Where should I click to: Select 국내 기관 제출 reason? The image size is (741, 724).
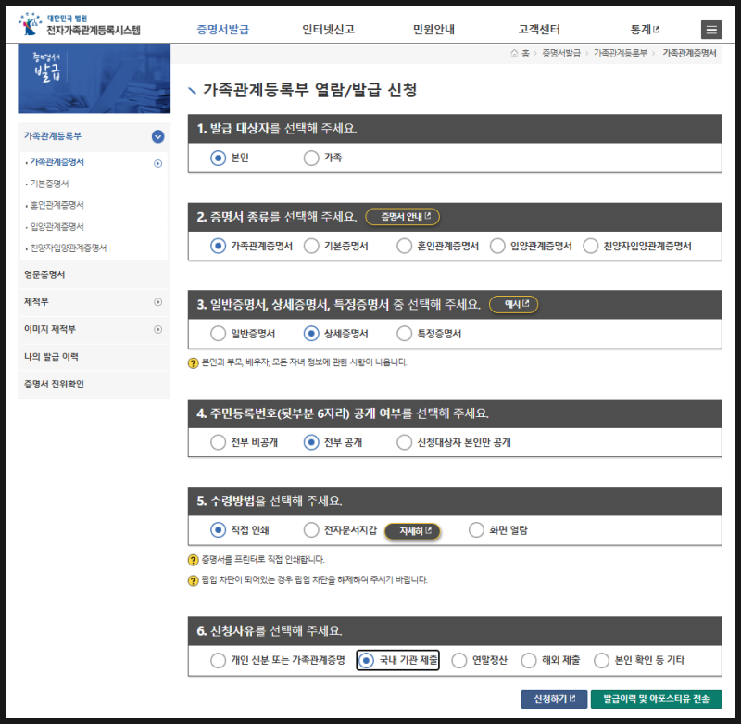(x=366, y=660)
